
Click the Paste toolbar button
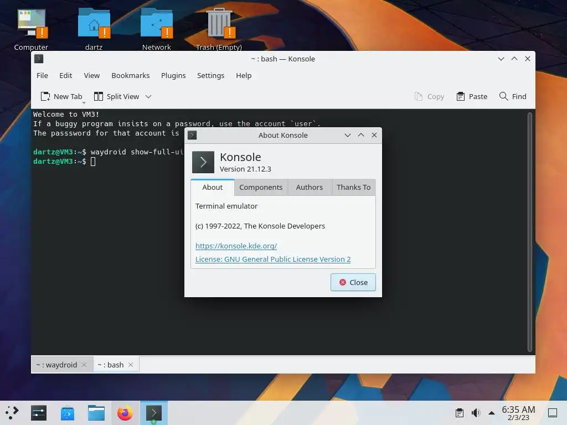(472, 96)
